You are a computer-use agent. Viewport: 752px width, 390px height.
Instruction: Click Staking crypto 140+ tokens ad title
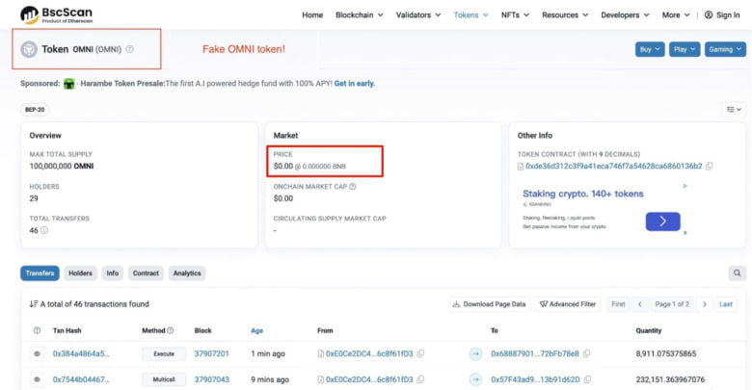click(582, 194)
